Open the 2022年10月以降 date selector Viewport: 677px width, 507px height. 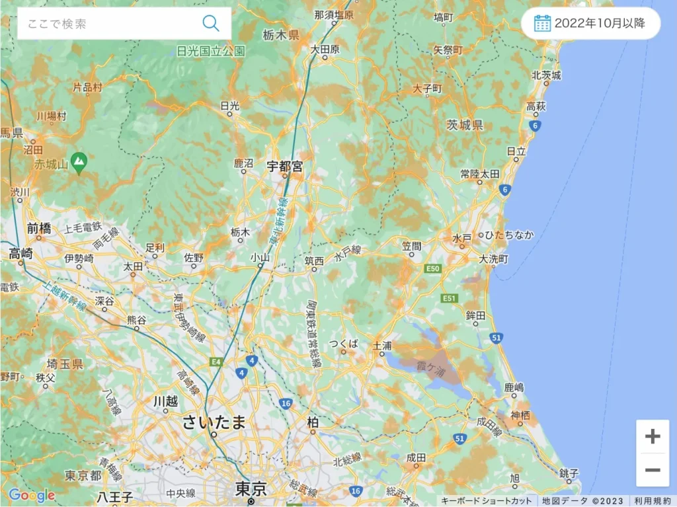click(590, 23)
